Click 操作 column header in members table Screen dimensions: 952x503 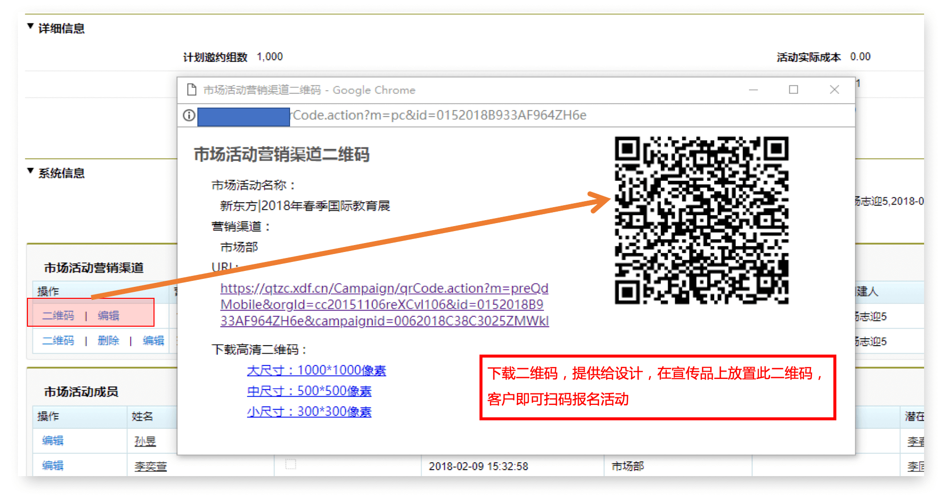click(x=48, y=416)
